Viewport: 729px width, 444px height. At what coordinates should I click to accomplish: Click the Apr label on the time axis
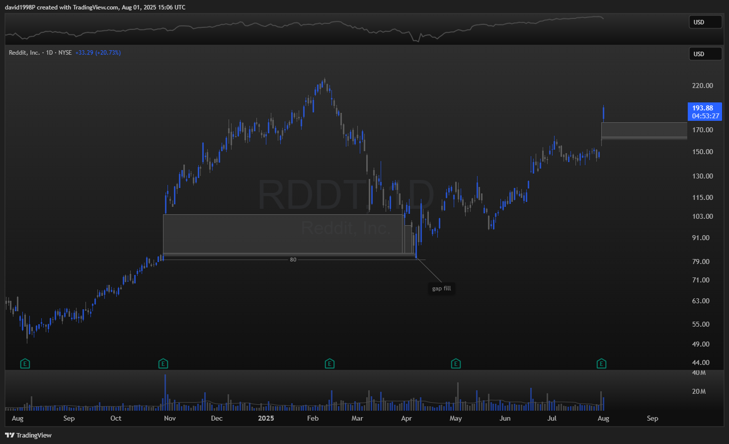(x=406, y=418)
